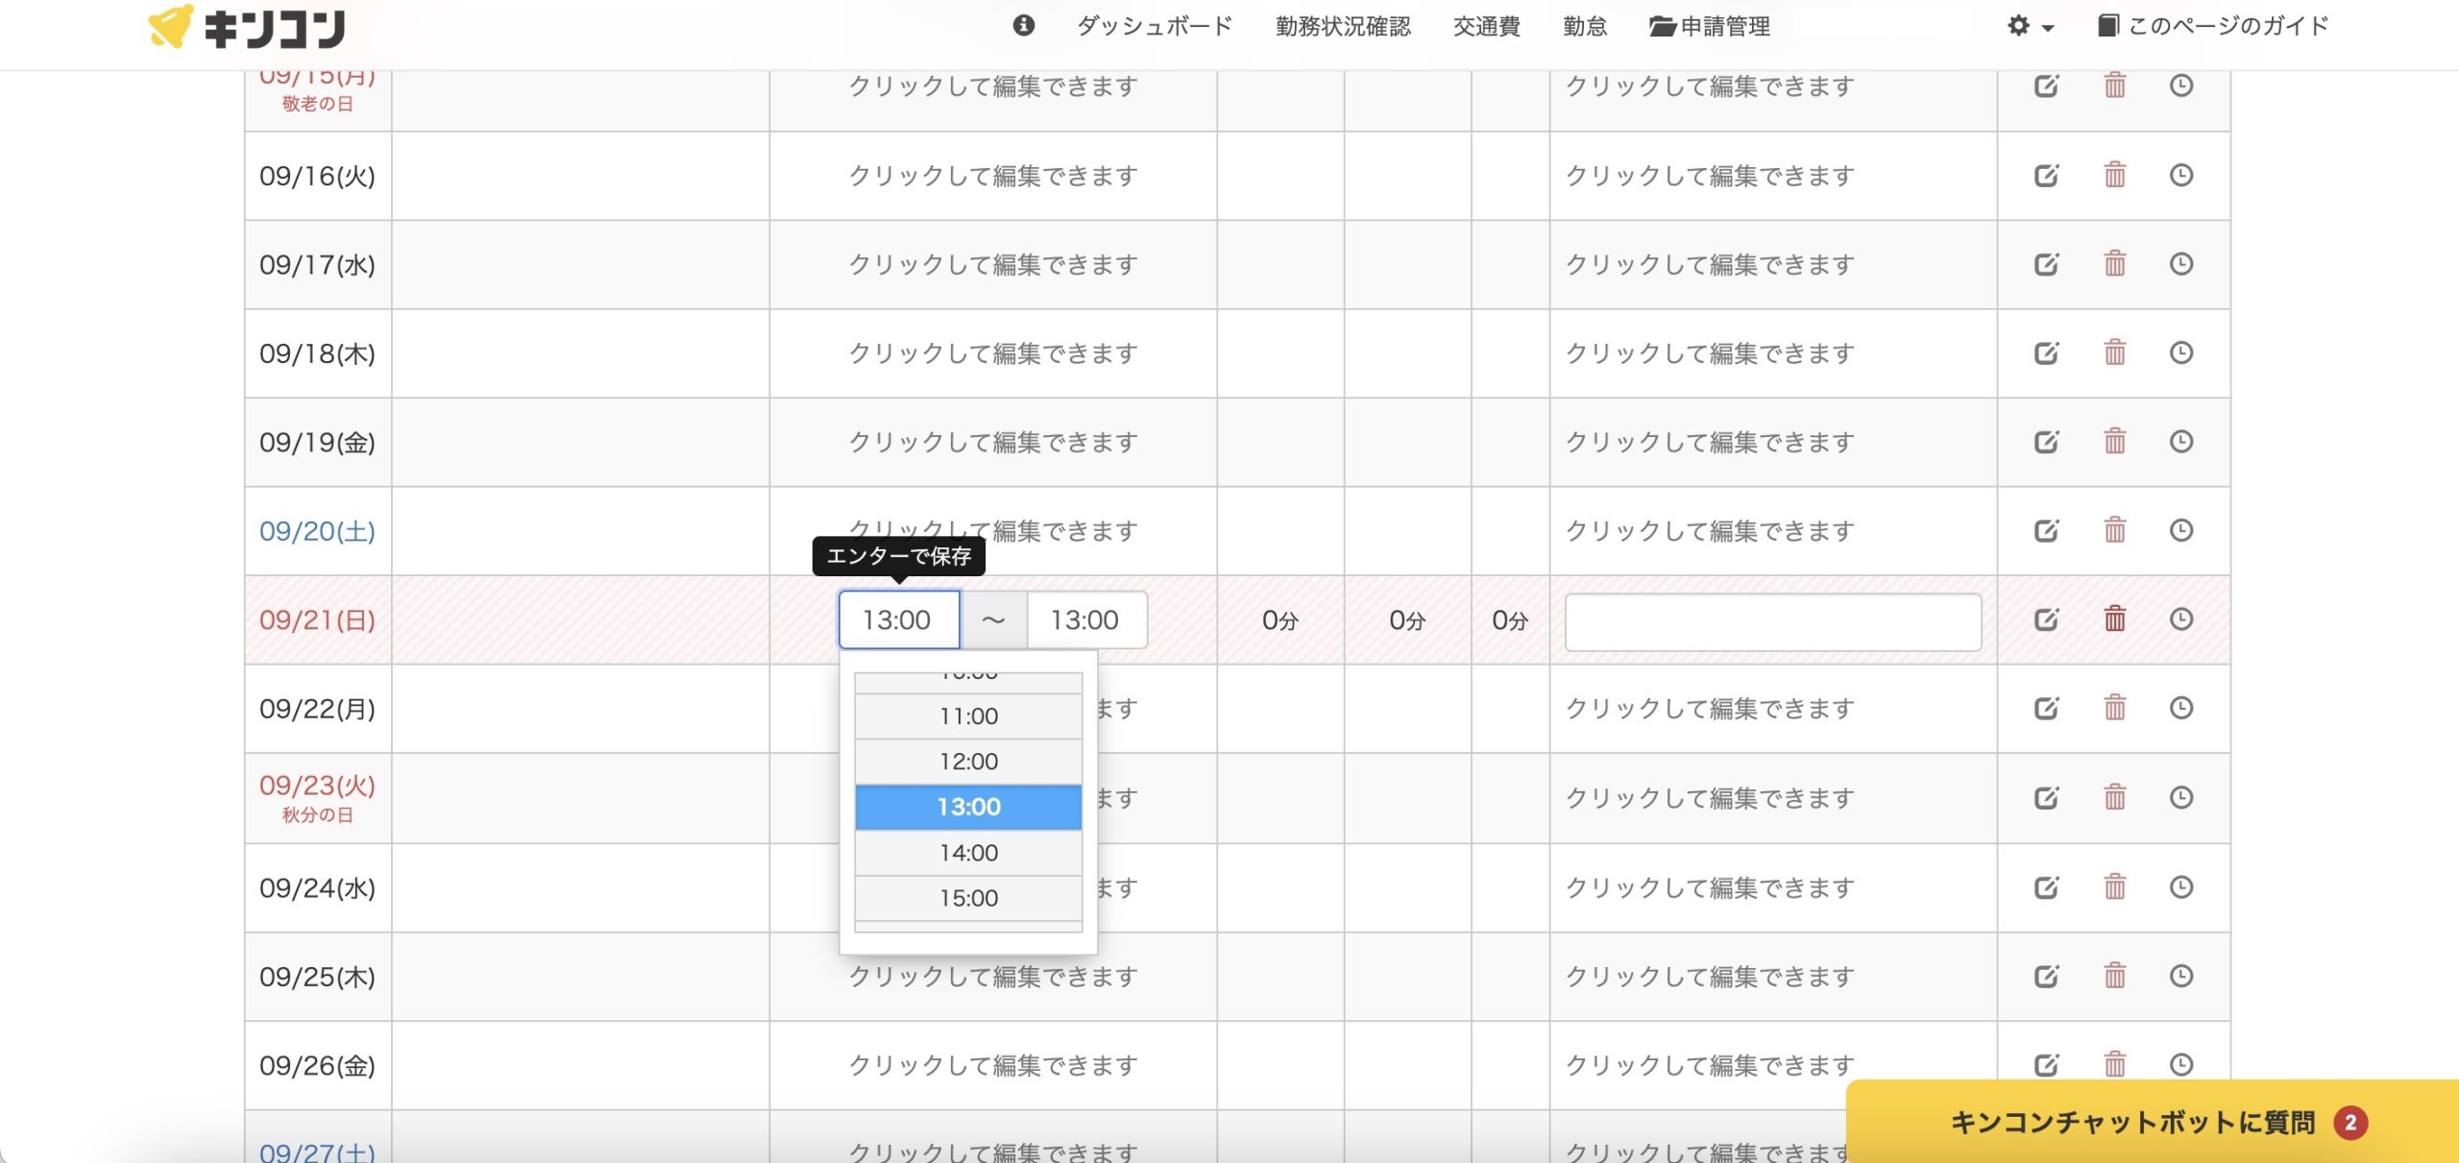The height and width of the screenshot is (1163, 2459).
Task: Click the end time field showing 13:00
Action: pos(1085,620)
